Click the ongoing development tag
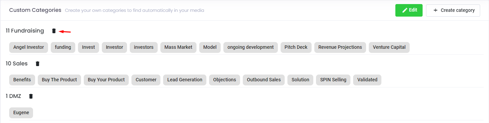489x123 pixels. (x=251, y=47)
